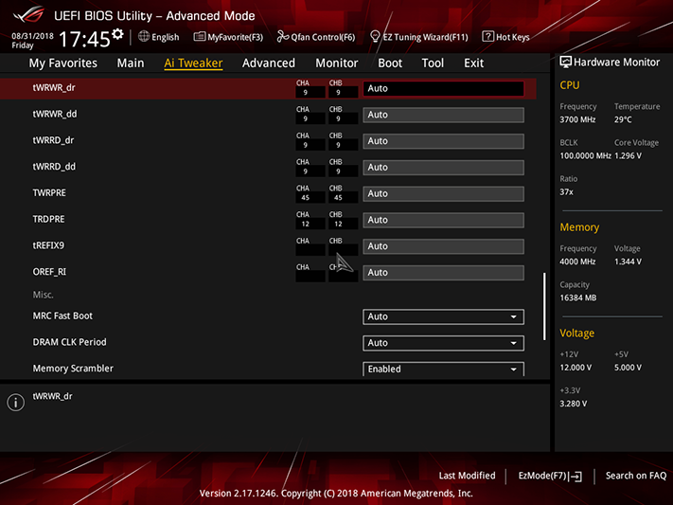Select the tWRRD_dr row label
This screenshot has height=505, width=673.
pos(53,140)
